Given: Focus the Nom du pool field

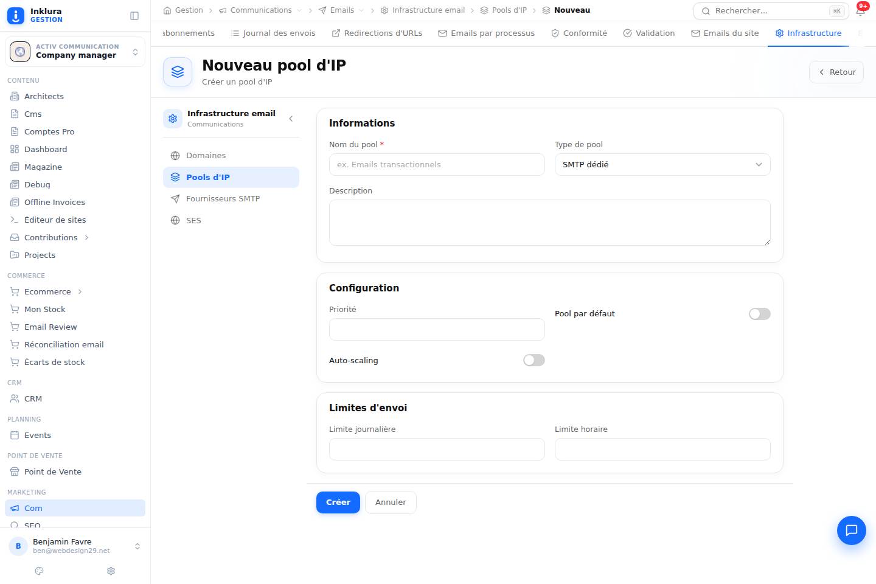Looking at the screenshot, I should 437,165.
